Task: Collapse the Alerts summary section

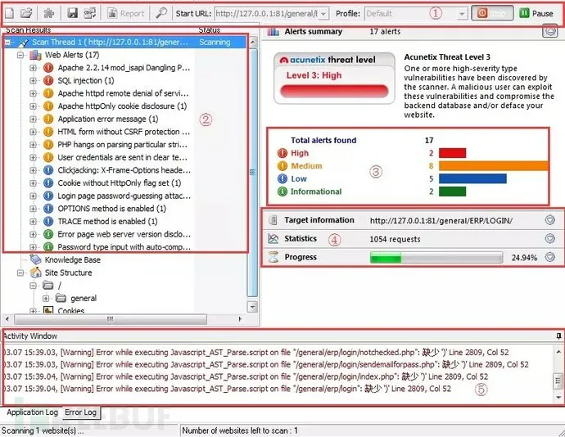Action: click(550, 31)
